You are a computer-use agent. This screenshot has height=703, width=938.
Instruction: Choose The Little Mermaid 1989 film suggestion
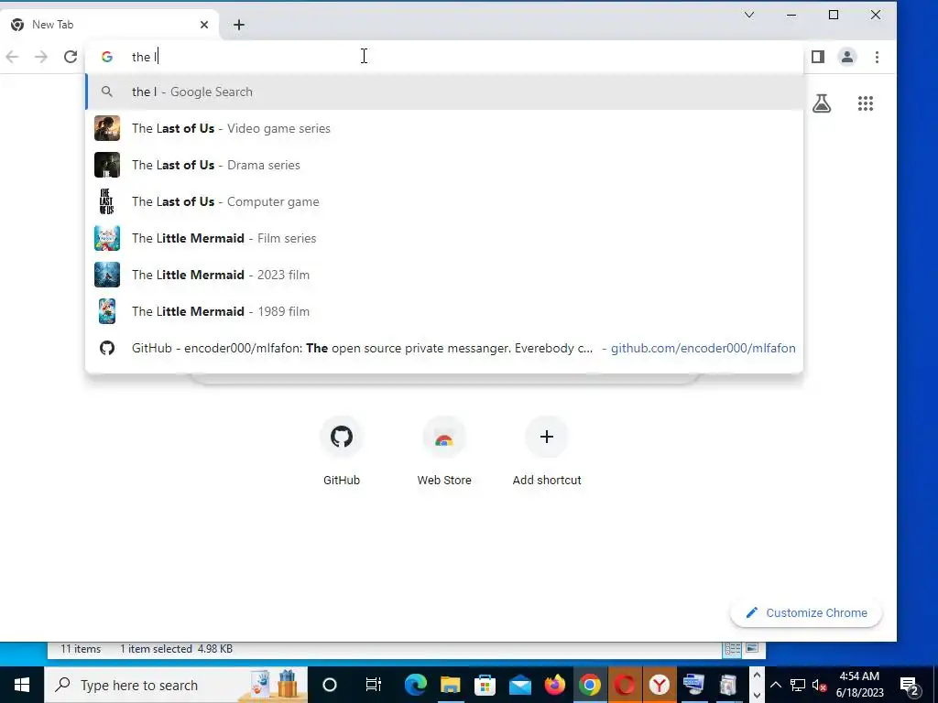444,311
